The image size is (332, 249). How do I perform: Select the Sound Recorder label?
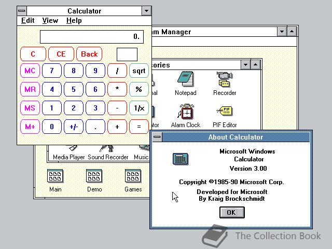click(108, 157)
